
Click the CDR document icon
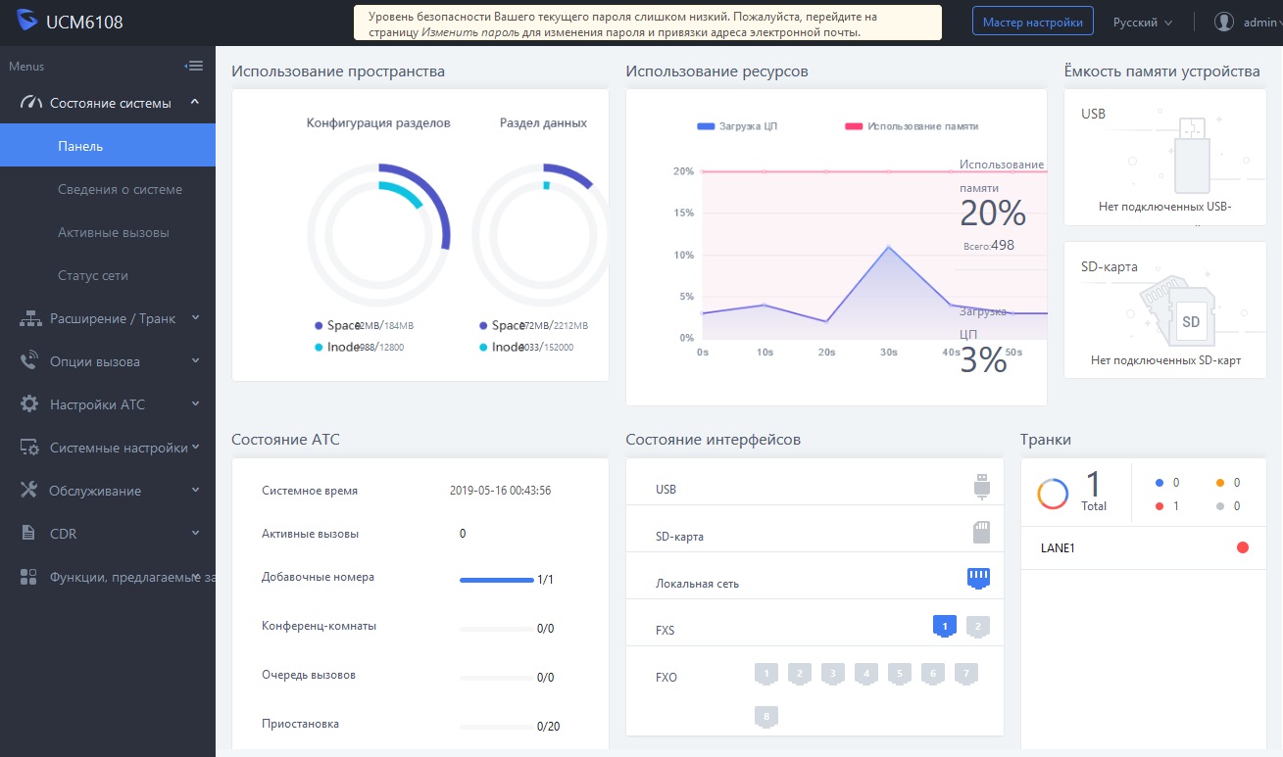coord(29,534)
